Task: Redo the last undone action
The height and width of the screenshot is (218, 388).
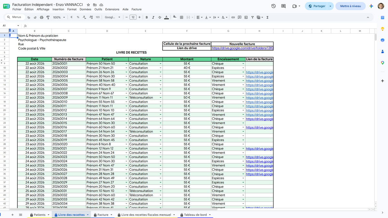Action: click(x=35, y=17)
